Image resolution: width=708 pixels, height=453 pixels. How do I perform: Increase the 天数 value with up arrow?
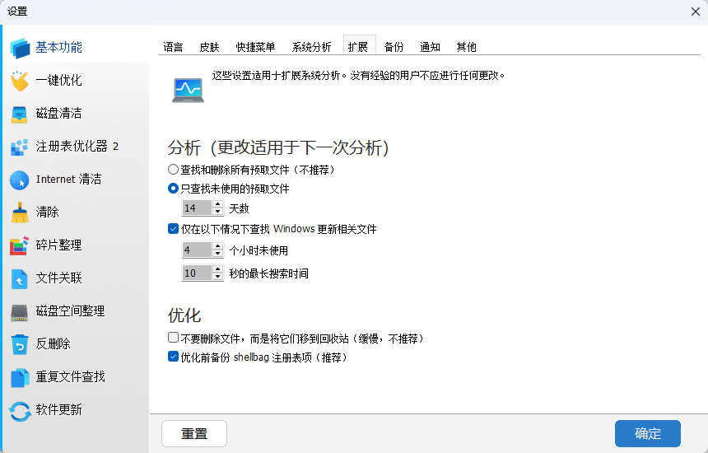217,204
